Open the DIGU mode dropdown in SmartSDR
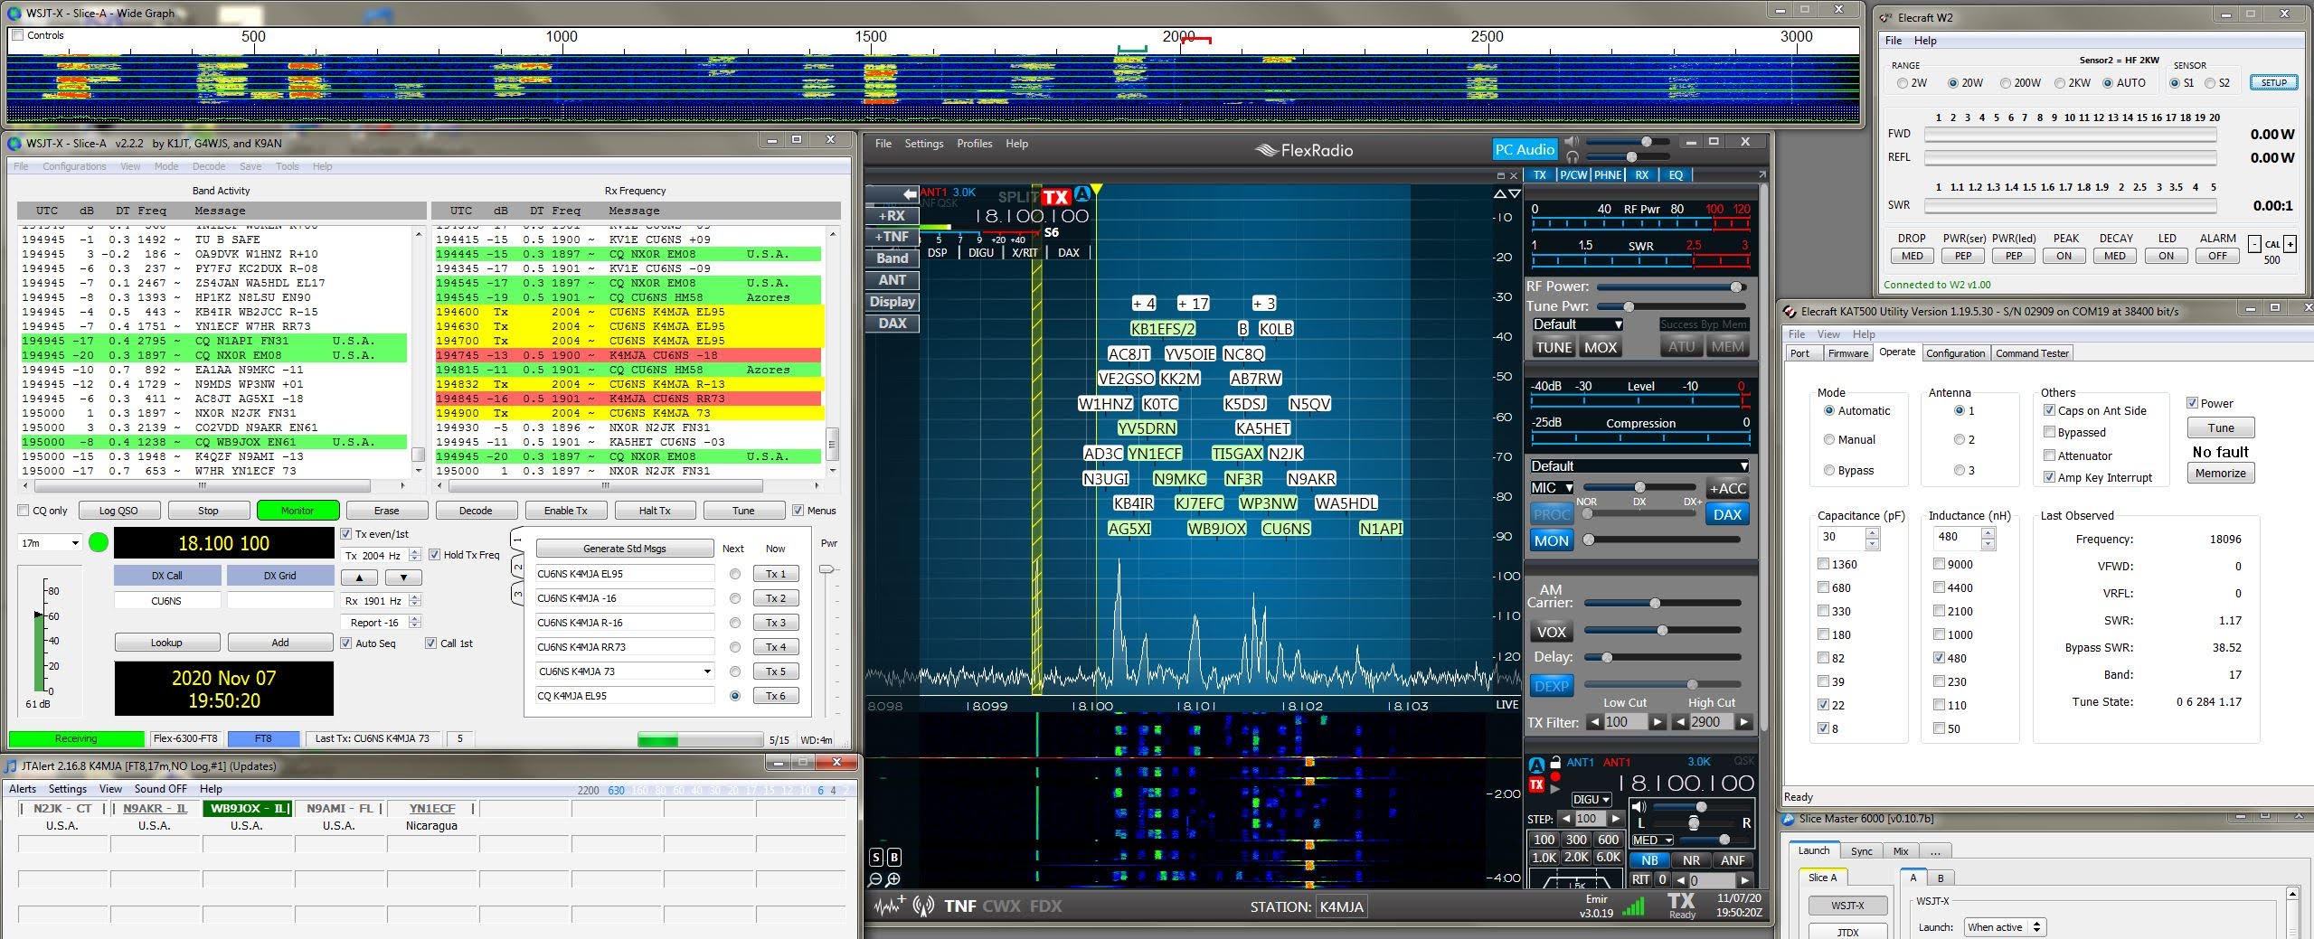2314x939 pixels. pyautogui.click(x=1592, y=799)
